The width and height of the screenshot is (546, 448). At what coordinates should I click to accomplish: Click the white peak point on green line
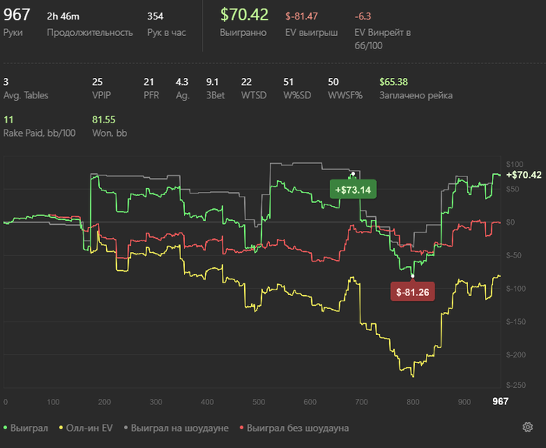coord(353,174)
